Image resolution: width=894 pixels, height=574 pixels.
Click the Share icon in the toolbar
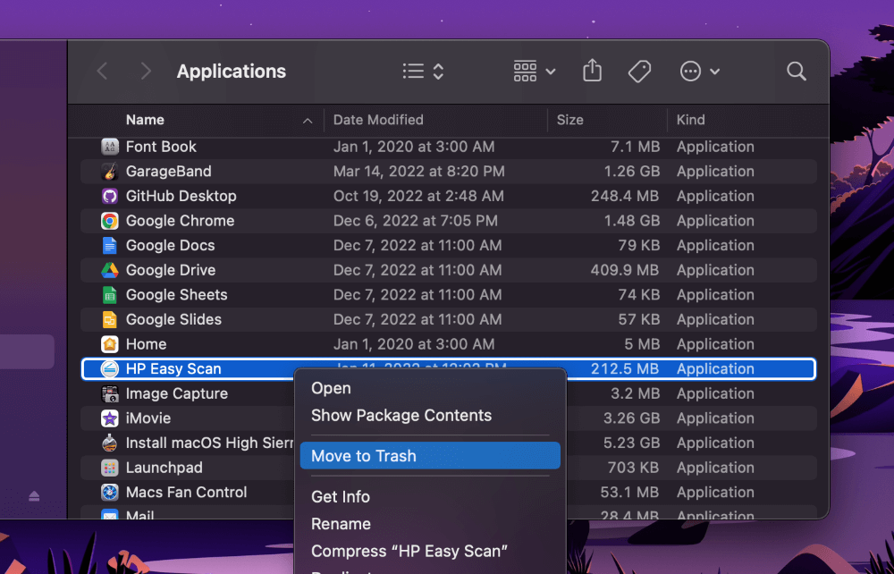tap(592, 72)
